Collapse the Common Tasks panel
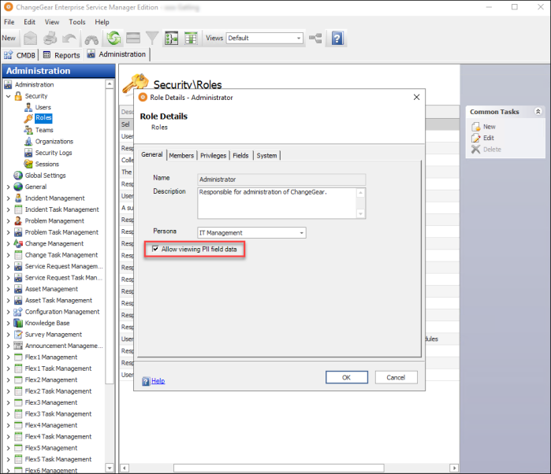 [538, 112]
